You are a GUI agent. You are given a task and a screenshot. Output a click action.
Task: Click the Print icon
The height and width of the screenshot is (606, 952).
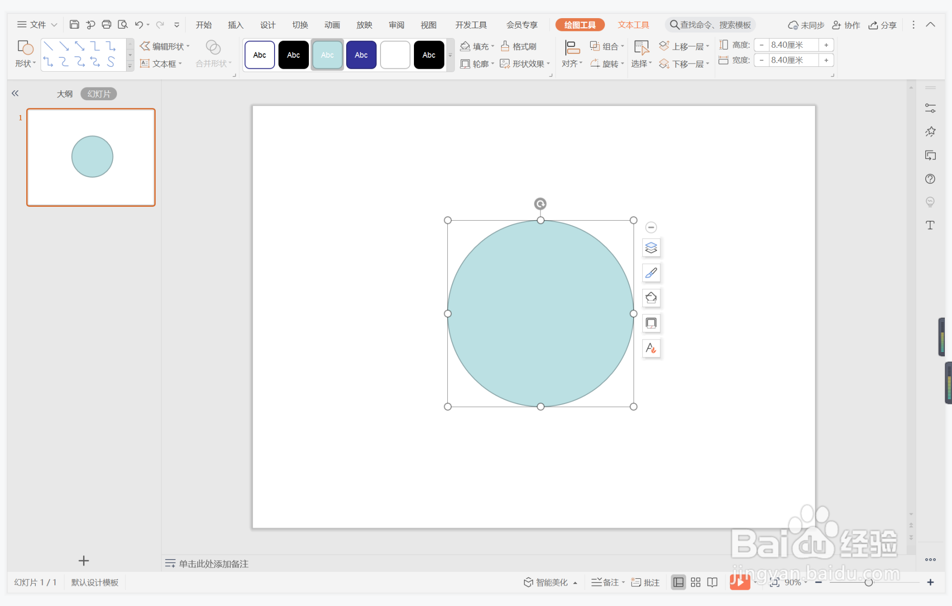click(106, 24)
